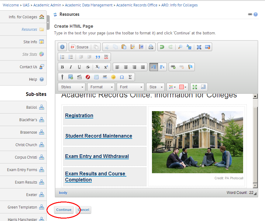
Task: Click the Insert Link icon
Action: coord(173,67)
